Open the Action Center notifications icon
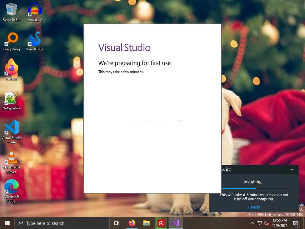This screenshot has height=229, width=305. 296,223
